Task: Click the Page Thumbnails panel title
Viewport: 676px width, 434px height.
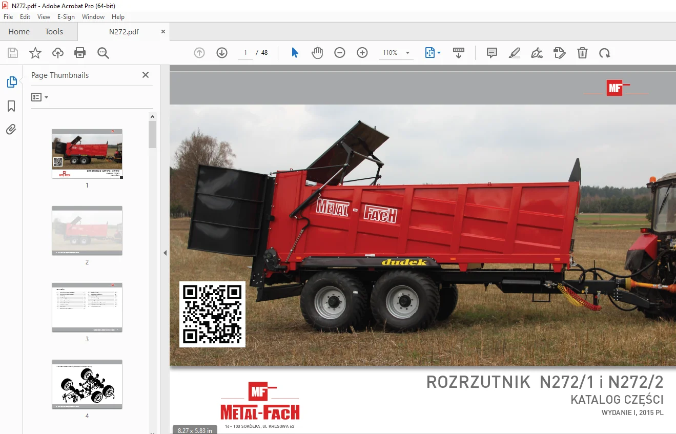Action: [x=60, y=75]
